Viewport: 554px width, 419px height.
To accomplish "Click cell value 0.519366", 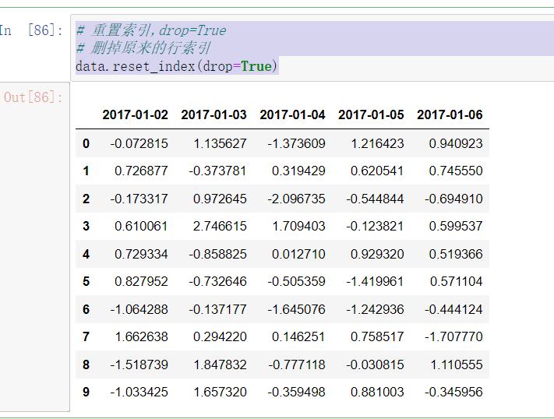I will pyautogui.click(x=455, y=254).
